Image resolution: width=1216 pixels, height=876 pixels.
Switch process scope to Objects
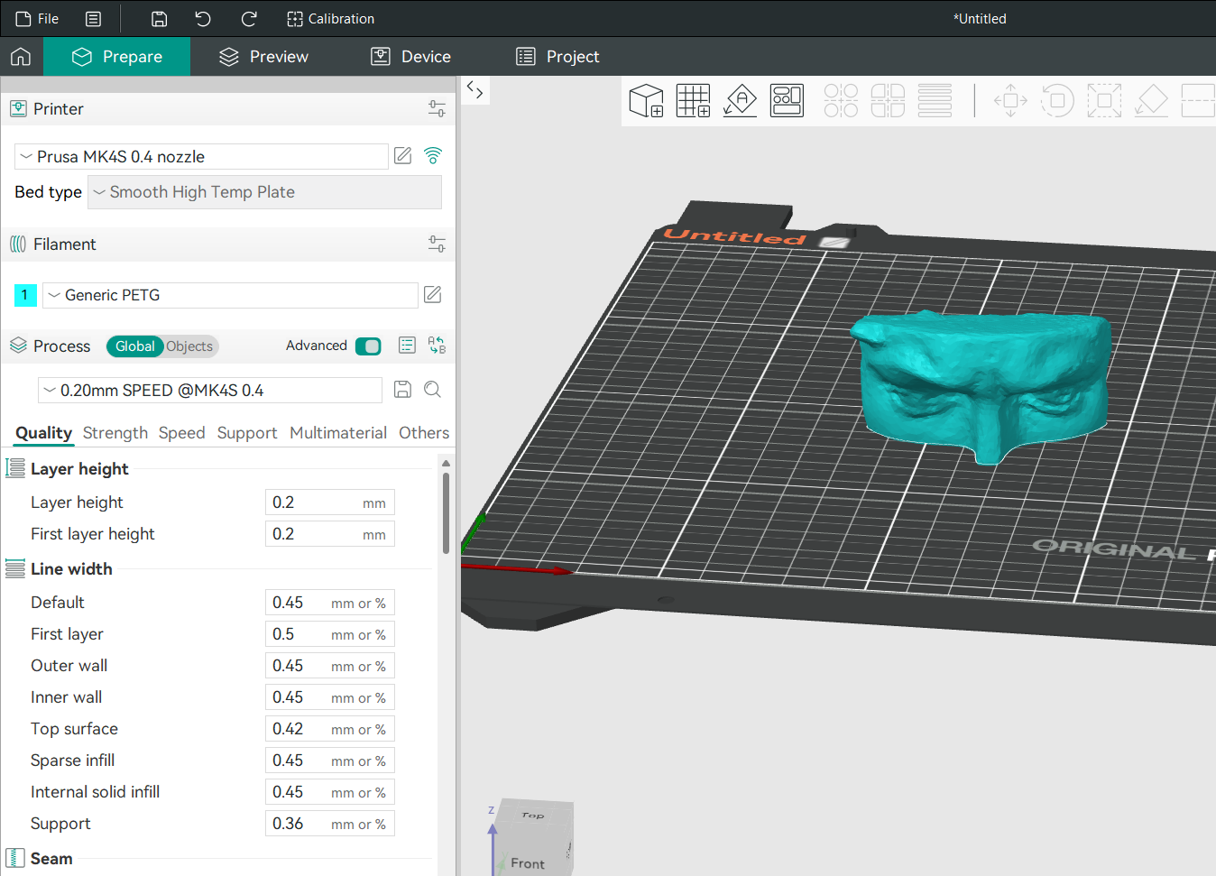click(x=189, y=346)
